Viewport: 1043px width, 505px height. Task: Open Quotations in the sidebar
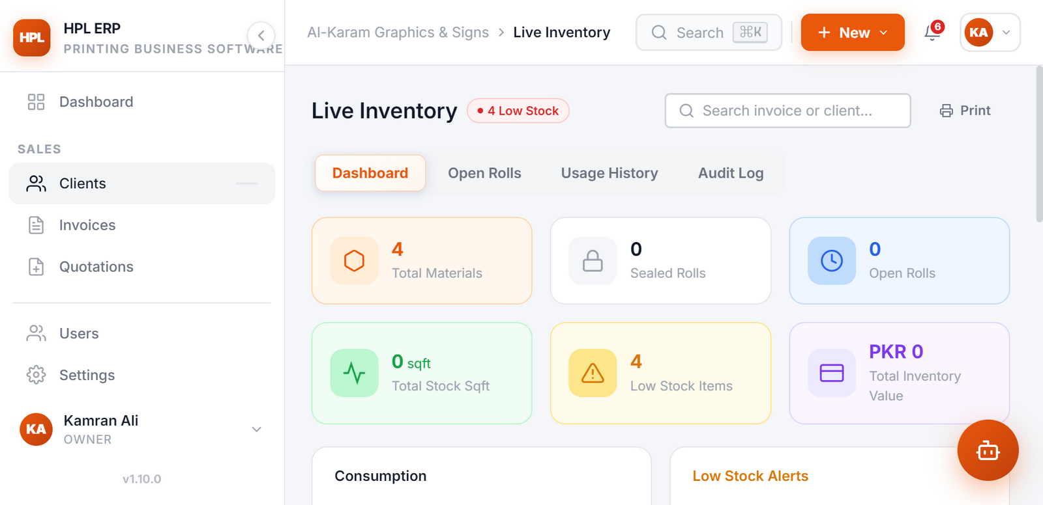click(141, 267)
